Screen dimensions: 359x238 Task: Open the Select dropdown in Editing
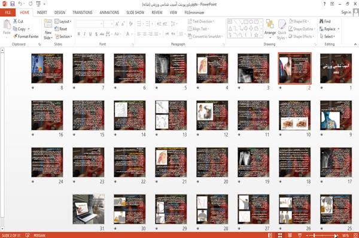pos(327,36)
